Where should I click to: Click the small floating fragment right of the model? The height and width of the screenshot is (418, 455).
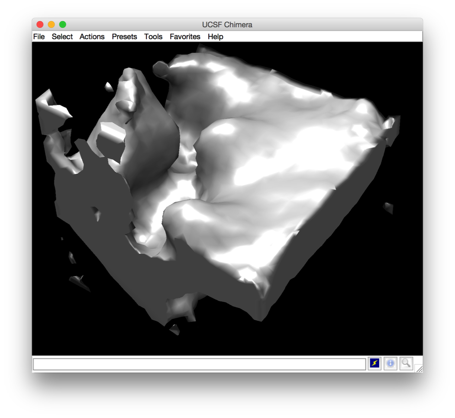coord(388,207)
